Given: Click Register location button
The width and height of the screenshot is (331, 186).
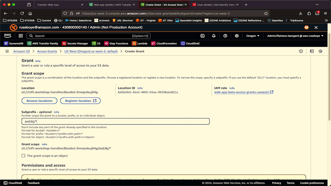Looking at the screenshot, I should point(81,101).
